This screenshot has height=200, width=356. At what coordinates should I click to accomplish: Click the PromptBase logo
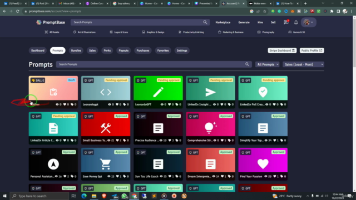(51, 22)
